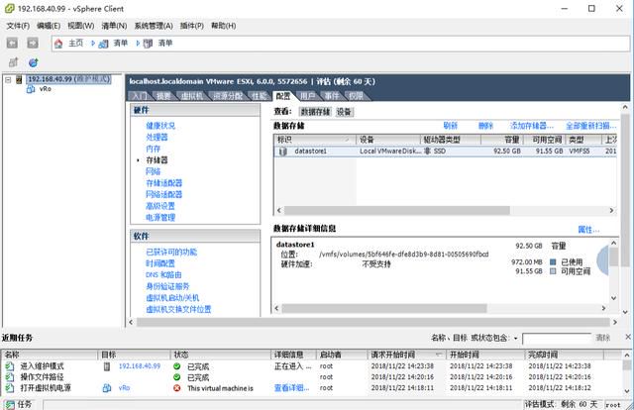The height and width of the screenshot is (410, 634).
Task: Open the 帮助(H) menu
Action: (224, 26)
